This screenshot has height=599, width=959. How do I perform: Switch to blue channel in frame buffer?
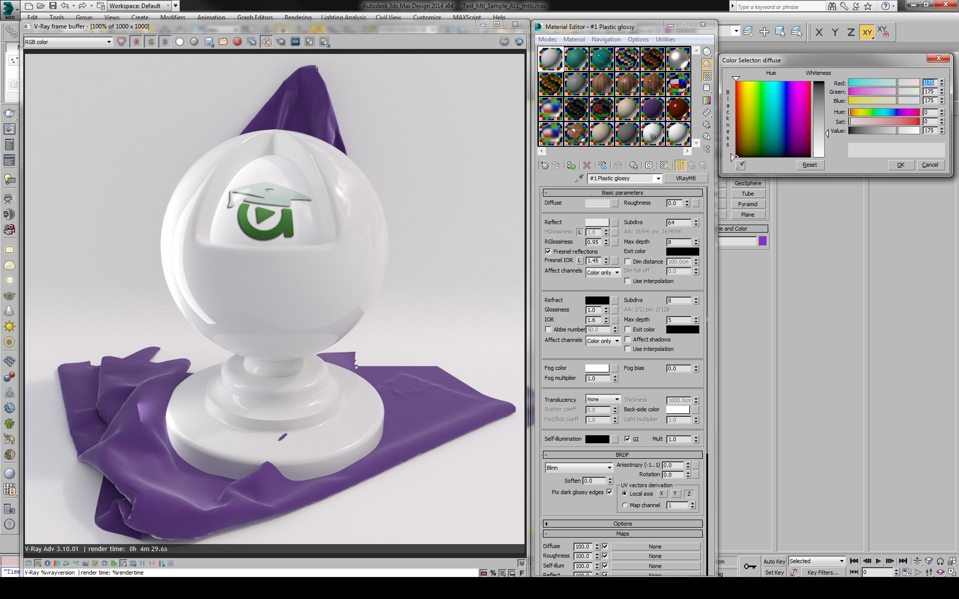(x=165, y=42)
